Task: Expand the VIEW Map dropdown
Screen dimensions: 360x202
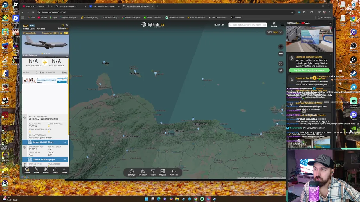Action: 274,32
